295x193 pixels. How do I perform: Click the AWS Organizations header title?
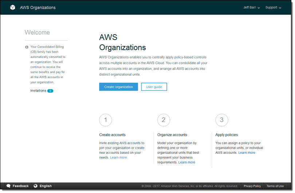pos(38,8)
